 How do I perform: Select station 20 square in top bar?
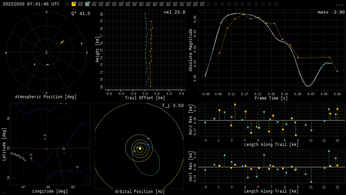pyautogui.click(x=202, y=4)
